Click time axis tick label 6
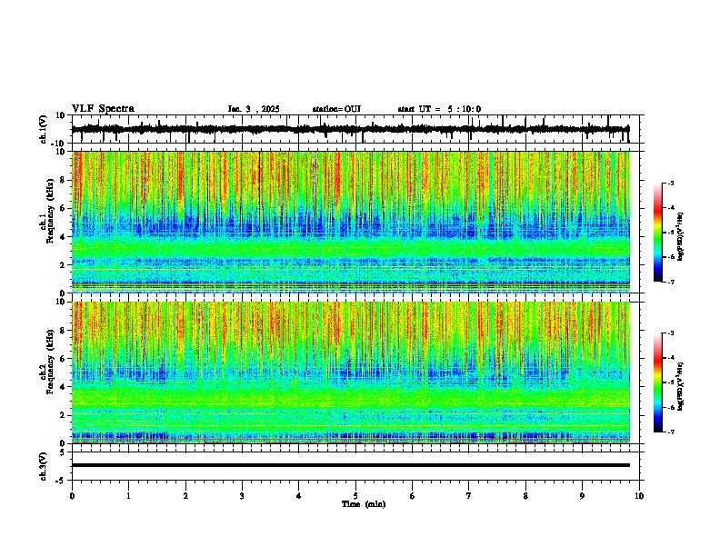Viewport: 720px width, 556px height. [413, 496]
